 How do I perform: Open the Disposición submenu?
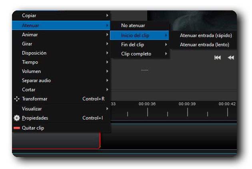point(61,53)
